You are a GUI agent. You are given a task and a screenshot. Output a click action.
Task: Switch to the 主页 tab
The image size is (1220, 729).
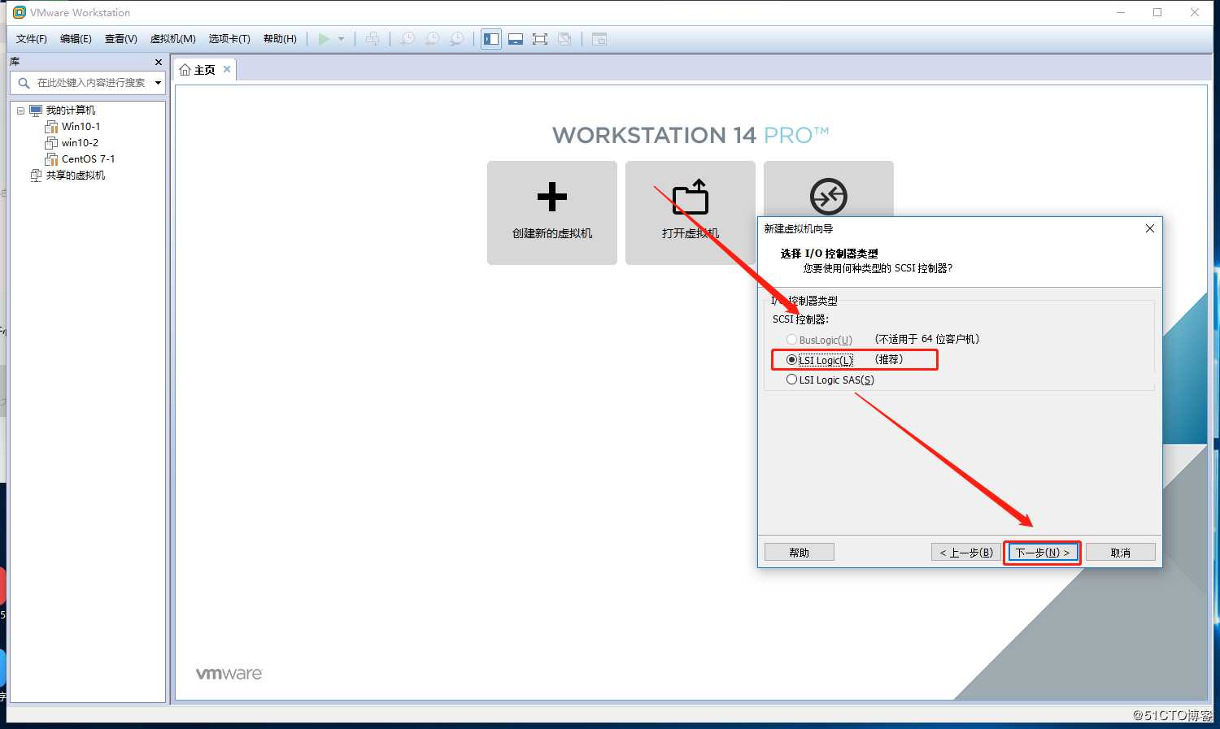pos(205,70)
